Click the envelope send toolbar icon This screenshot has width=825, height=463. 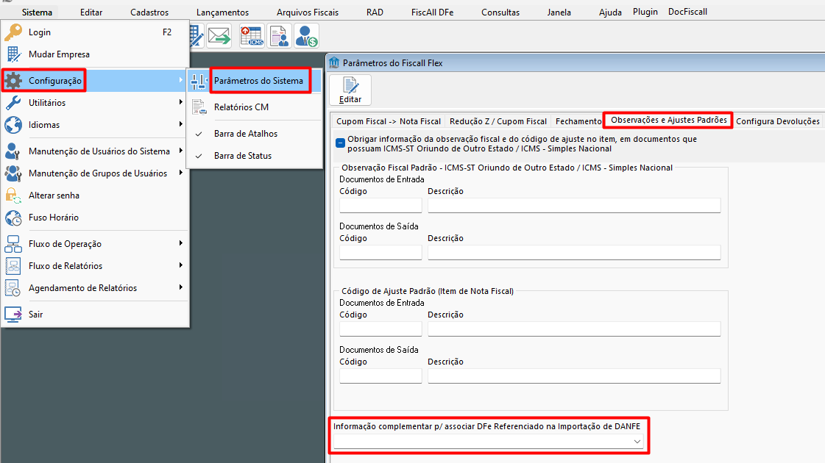coord(219,36)
